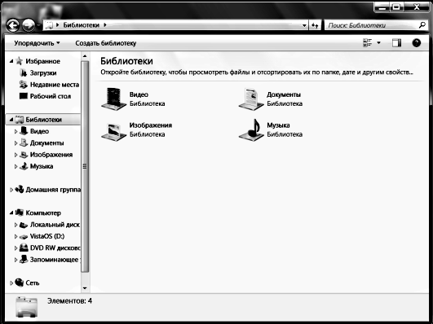Click the navigation pane scrollbar thumb
Viewport: 433px width, 324px height.
(x=85, y=166)
